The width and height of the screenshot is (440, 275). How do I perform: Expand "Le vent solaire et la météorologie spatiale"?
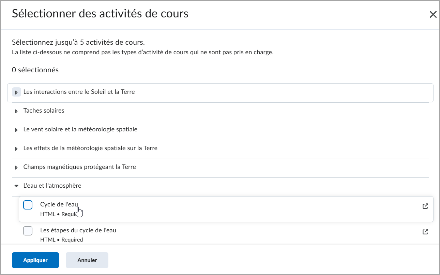click(x=16, y=129)
